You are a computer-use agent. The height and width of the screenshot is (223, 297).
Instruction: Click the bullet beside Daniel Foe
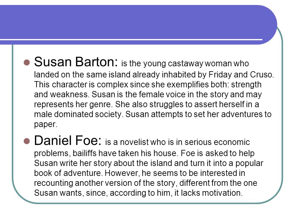(x=27, y=141)
